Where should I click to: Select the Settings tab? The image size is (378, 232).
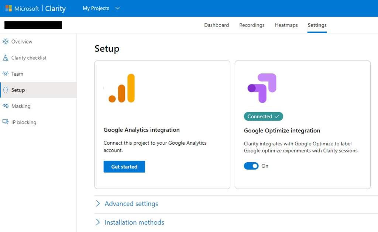pyautogui.click(x=317, y=25)
